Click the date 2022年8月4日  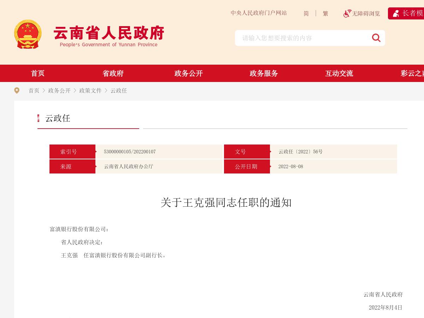(x=385, y=307)
